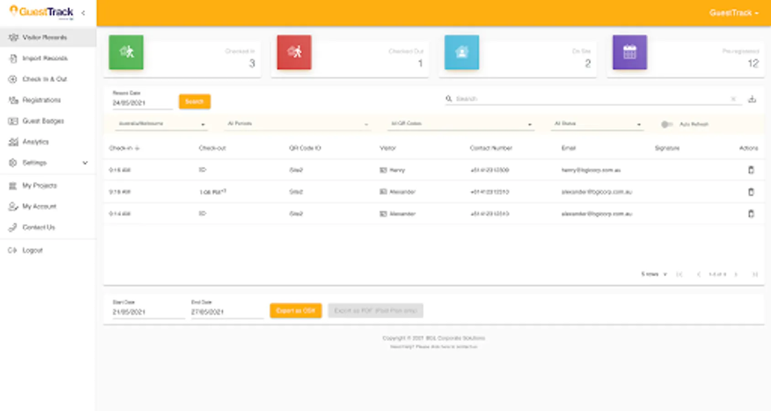771x411 pixels.
Task: Expand the Settings submenu chevron
Action: pyautogui.click(x=85, y=163)
